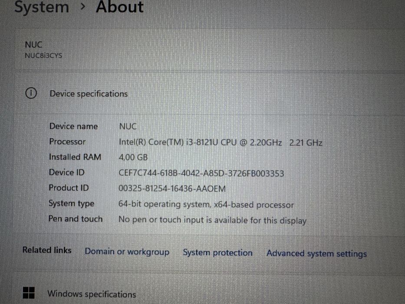Select Device ID CEF7C744-618B-4042-A85D-3726FB003353
Viewport: 405px width, 304px height.
click(201, 173)
